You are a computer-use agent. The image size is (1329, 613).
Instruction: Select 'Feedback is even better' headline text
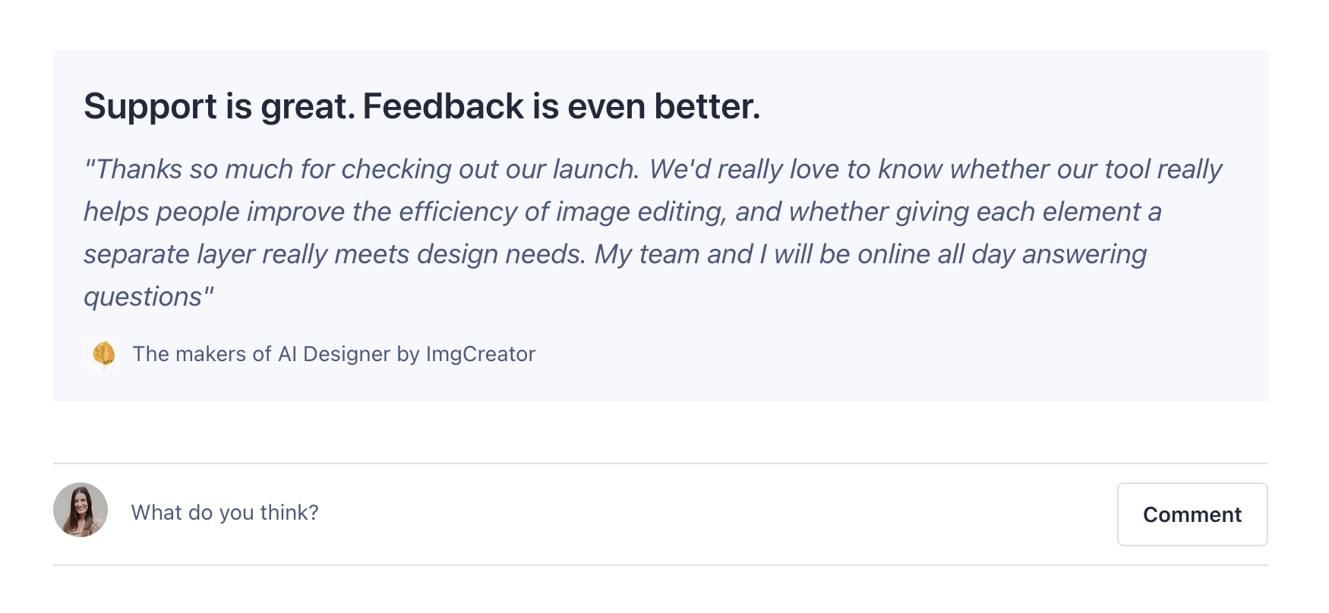tap(562, 106)
